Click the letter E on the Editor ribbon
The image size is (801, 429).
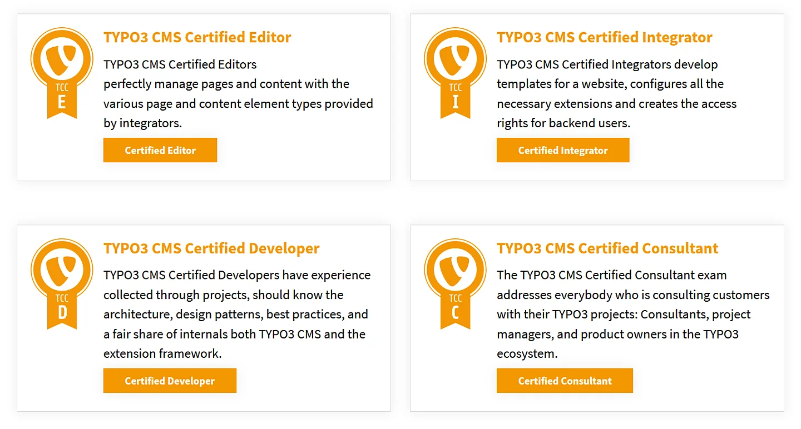click(x=62, y=102)
